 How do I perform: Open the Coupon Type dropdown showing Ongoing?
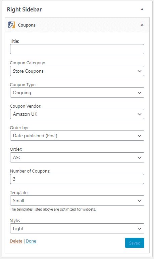click(x=77, y=92)
